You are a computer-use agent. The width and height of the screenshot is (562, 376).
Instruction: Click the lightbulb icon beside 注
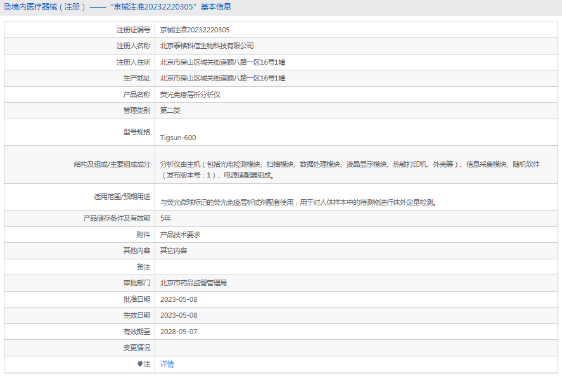coord(140,364)
